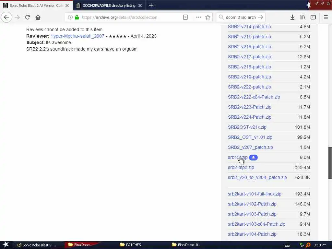
Task: Download srb2kart-v104-Patch.zip
Action: (252, 234)
